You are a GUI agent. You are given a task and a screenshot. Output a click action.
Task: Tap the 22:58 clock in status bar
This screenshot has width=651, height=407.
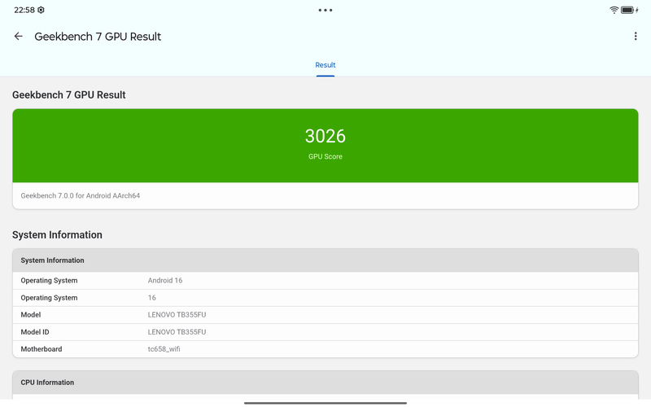click(x=24, y=10)
